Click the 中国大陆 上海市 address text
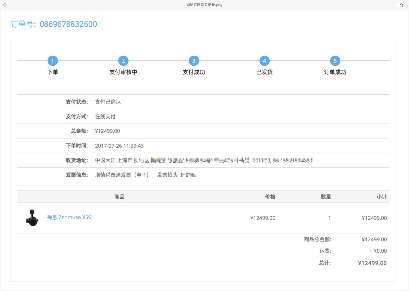Viewport: 409px width, 291px height. tap(114, 160)
